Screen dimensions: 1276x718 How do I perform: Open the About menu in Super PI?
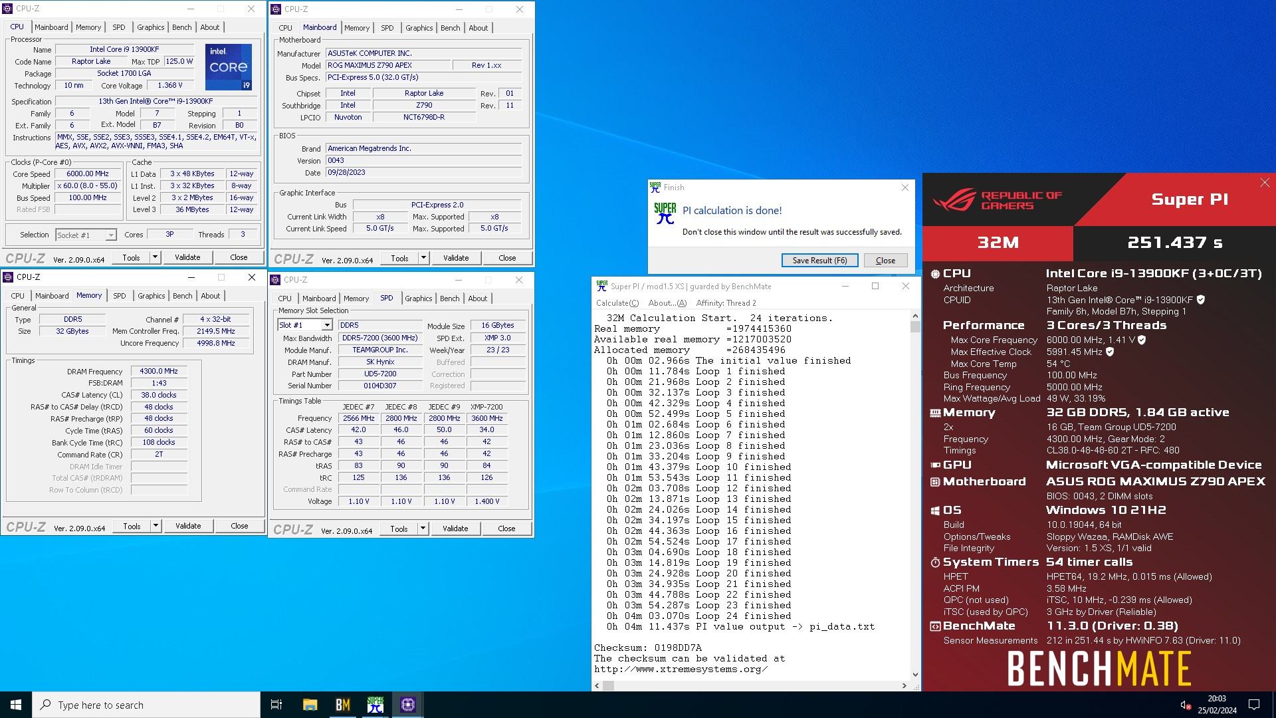[x=667, y=303]
